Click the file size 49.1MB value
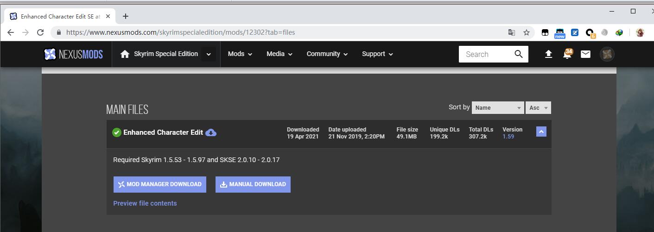The width and height of the screenshot is (654, 232). click(x=406, y=137)
